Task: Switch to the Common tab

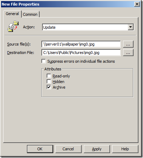Action: [x=30, y=14]
